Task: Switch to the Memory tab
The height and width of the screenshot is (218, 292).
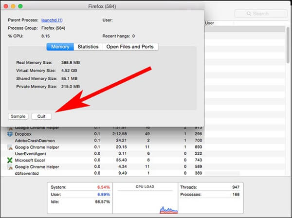Action: pyautogui.click(x=60, y=47)
